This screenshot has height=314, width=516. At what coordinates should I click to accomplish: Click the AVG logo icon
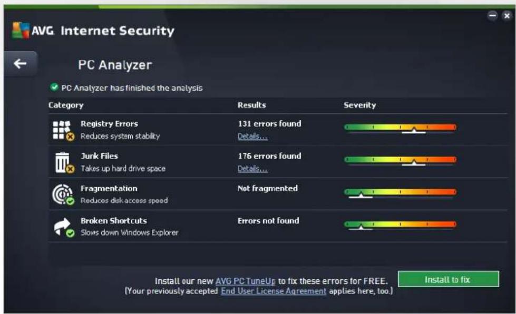click(21, 31)
